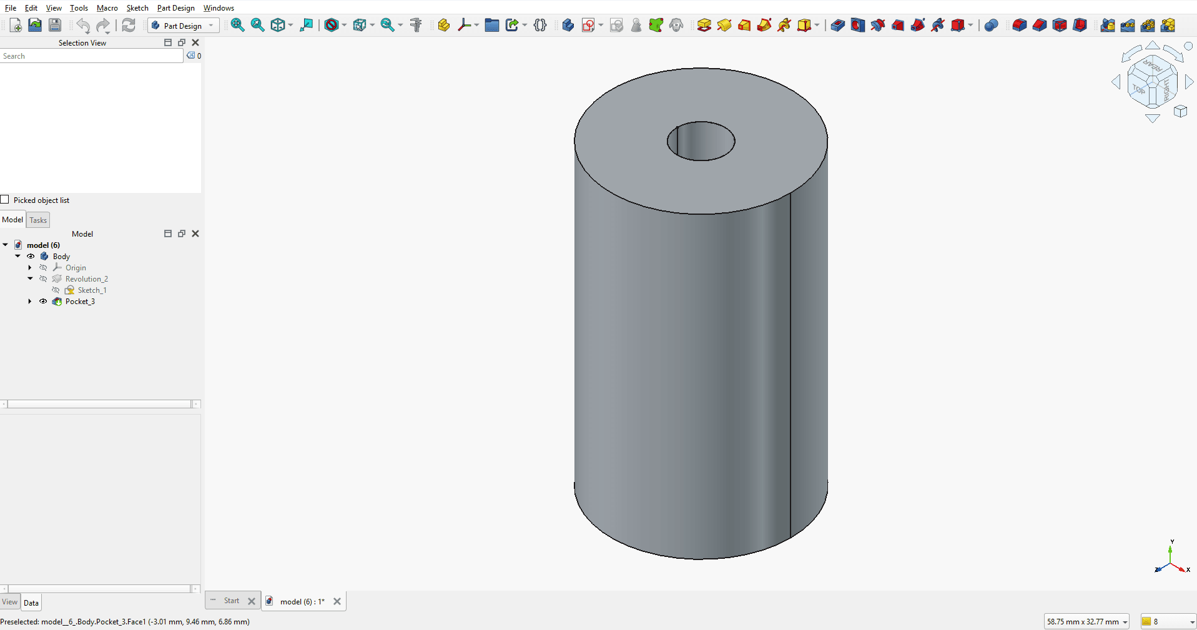Collapse the Body tree node
Image resolution: width=1197 pixels, height=630 pixels.
point(18,256)
